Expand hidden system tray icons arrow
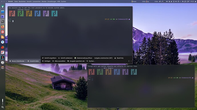Screen dimensions: 197x110 [180, 1]
